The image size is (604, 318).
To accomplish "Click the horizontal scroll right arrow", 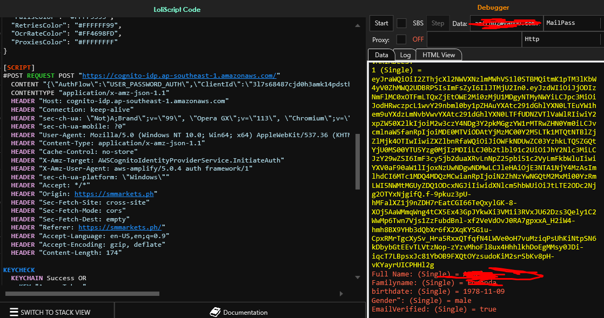I will (341, 294).
